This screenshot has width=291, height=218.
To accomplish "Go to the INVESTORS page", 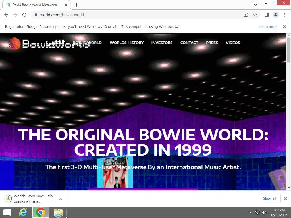I will tap(162, 43).
